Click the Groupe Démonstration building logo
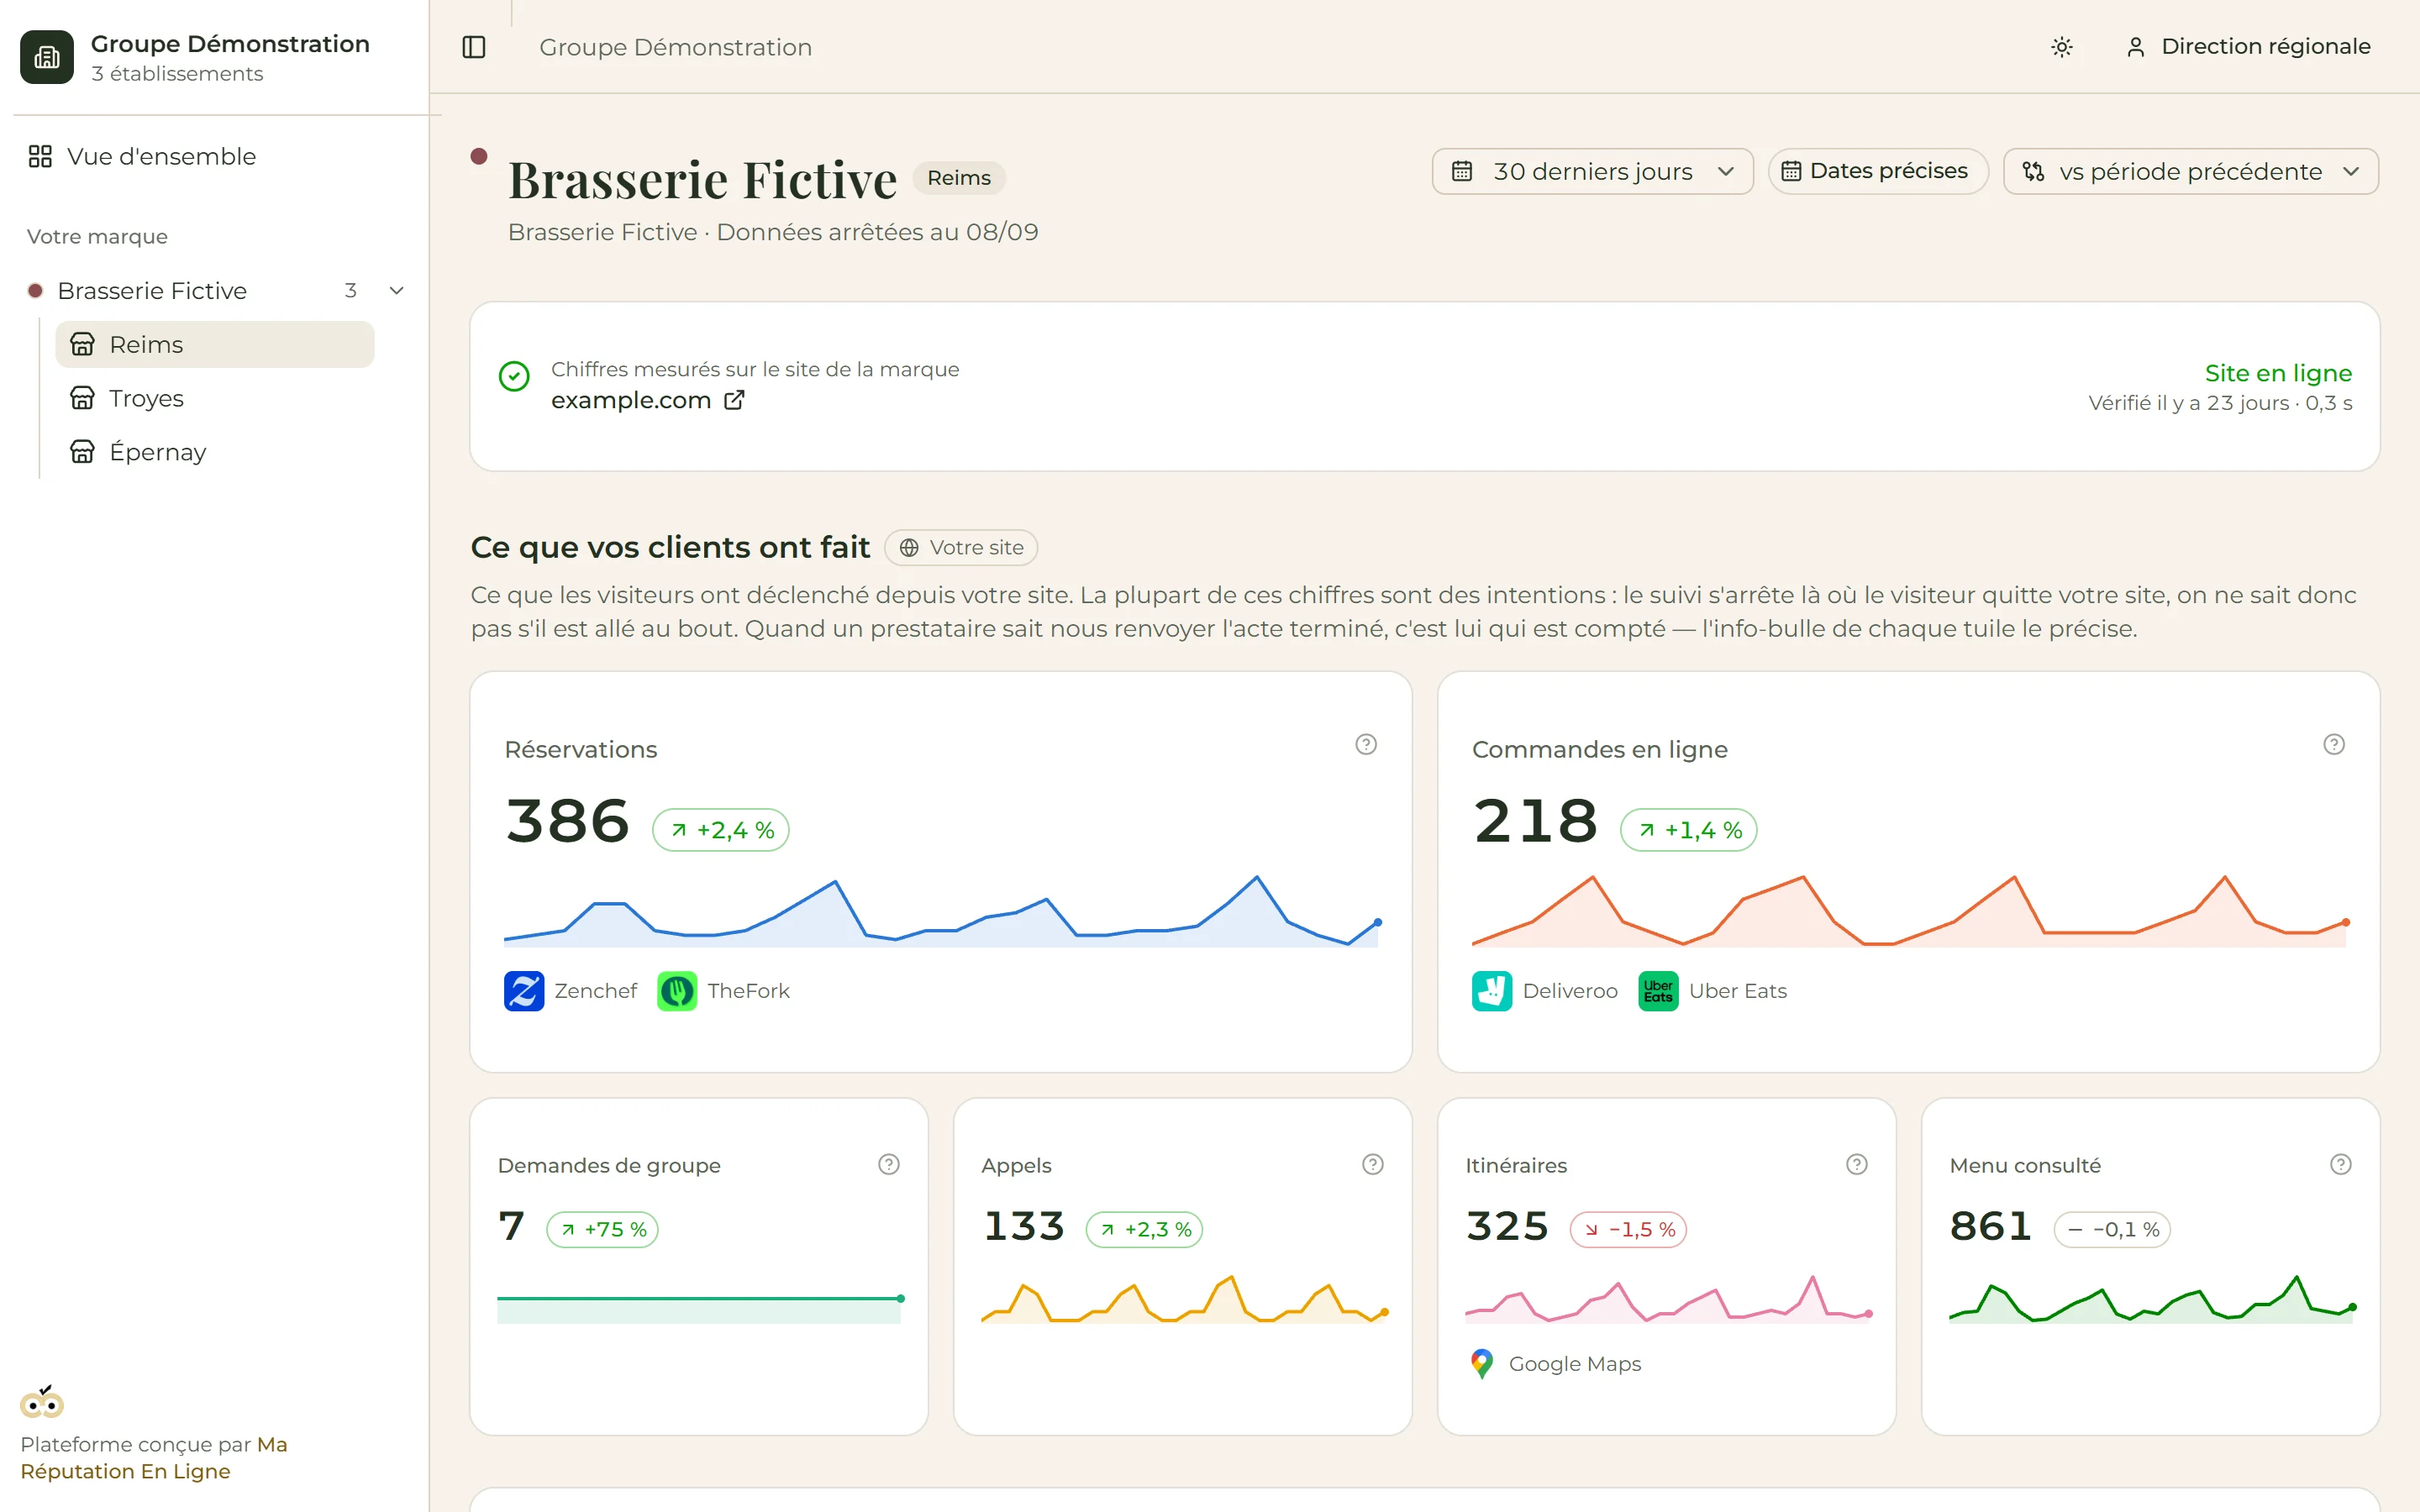The image size is (2420, 1512). [47, 57]
